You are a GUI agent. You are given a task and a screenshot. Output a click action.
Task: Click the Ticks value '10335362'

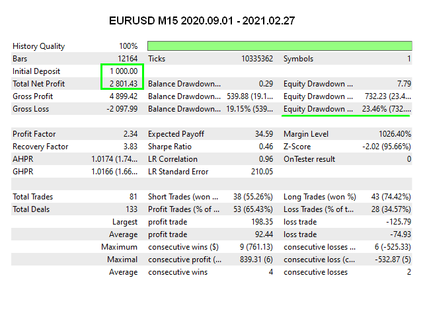tap(257, 59)
